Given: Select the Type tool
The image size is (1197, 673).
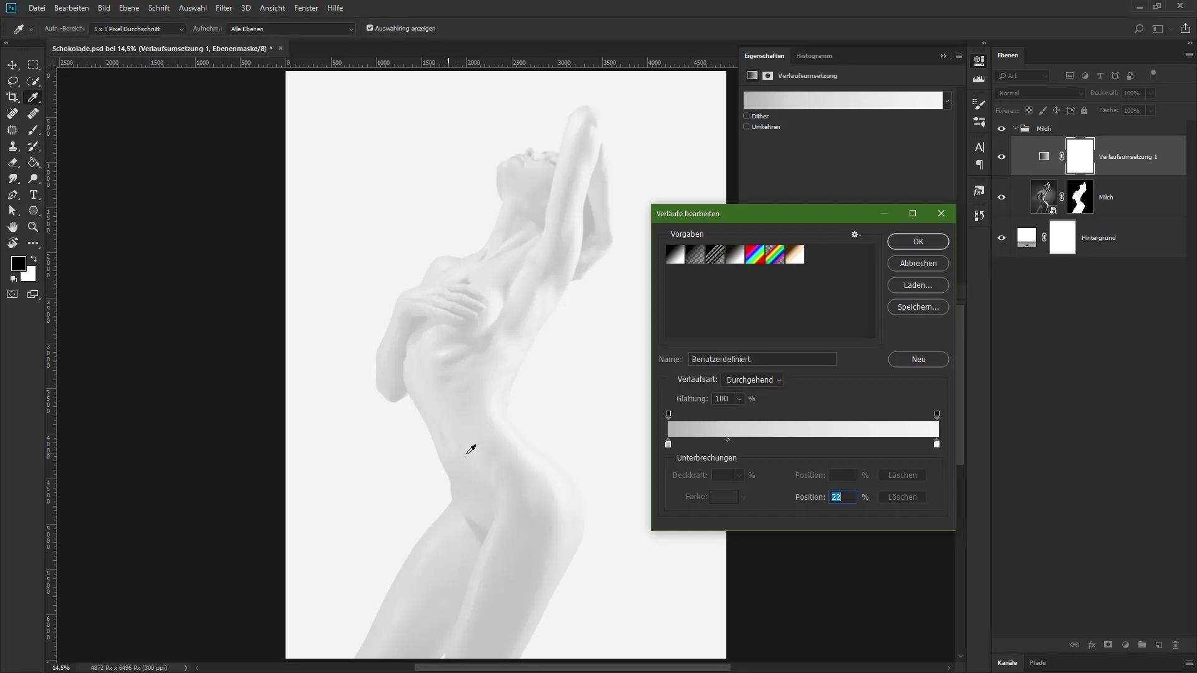Looking at the screenshot, I should click(x=33, y=194).
